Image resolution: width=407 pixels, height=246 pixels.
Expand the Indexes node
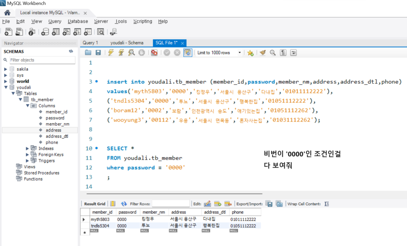pyautogui.click(x=27, y=148)
